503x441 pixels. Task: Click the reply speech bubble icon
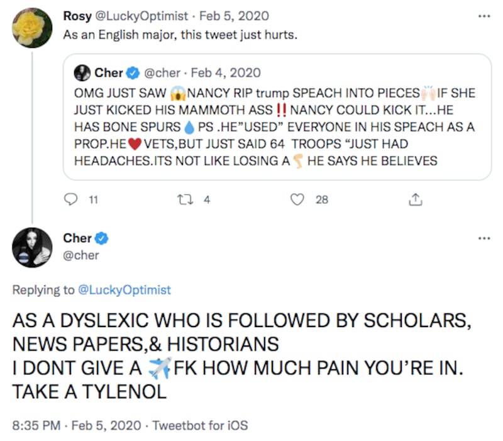click(x=70, y=199)
